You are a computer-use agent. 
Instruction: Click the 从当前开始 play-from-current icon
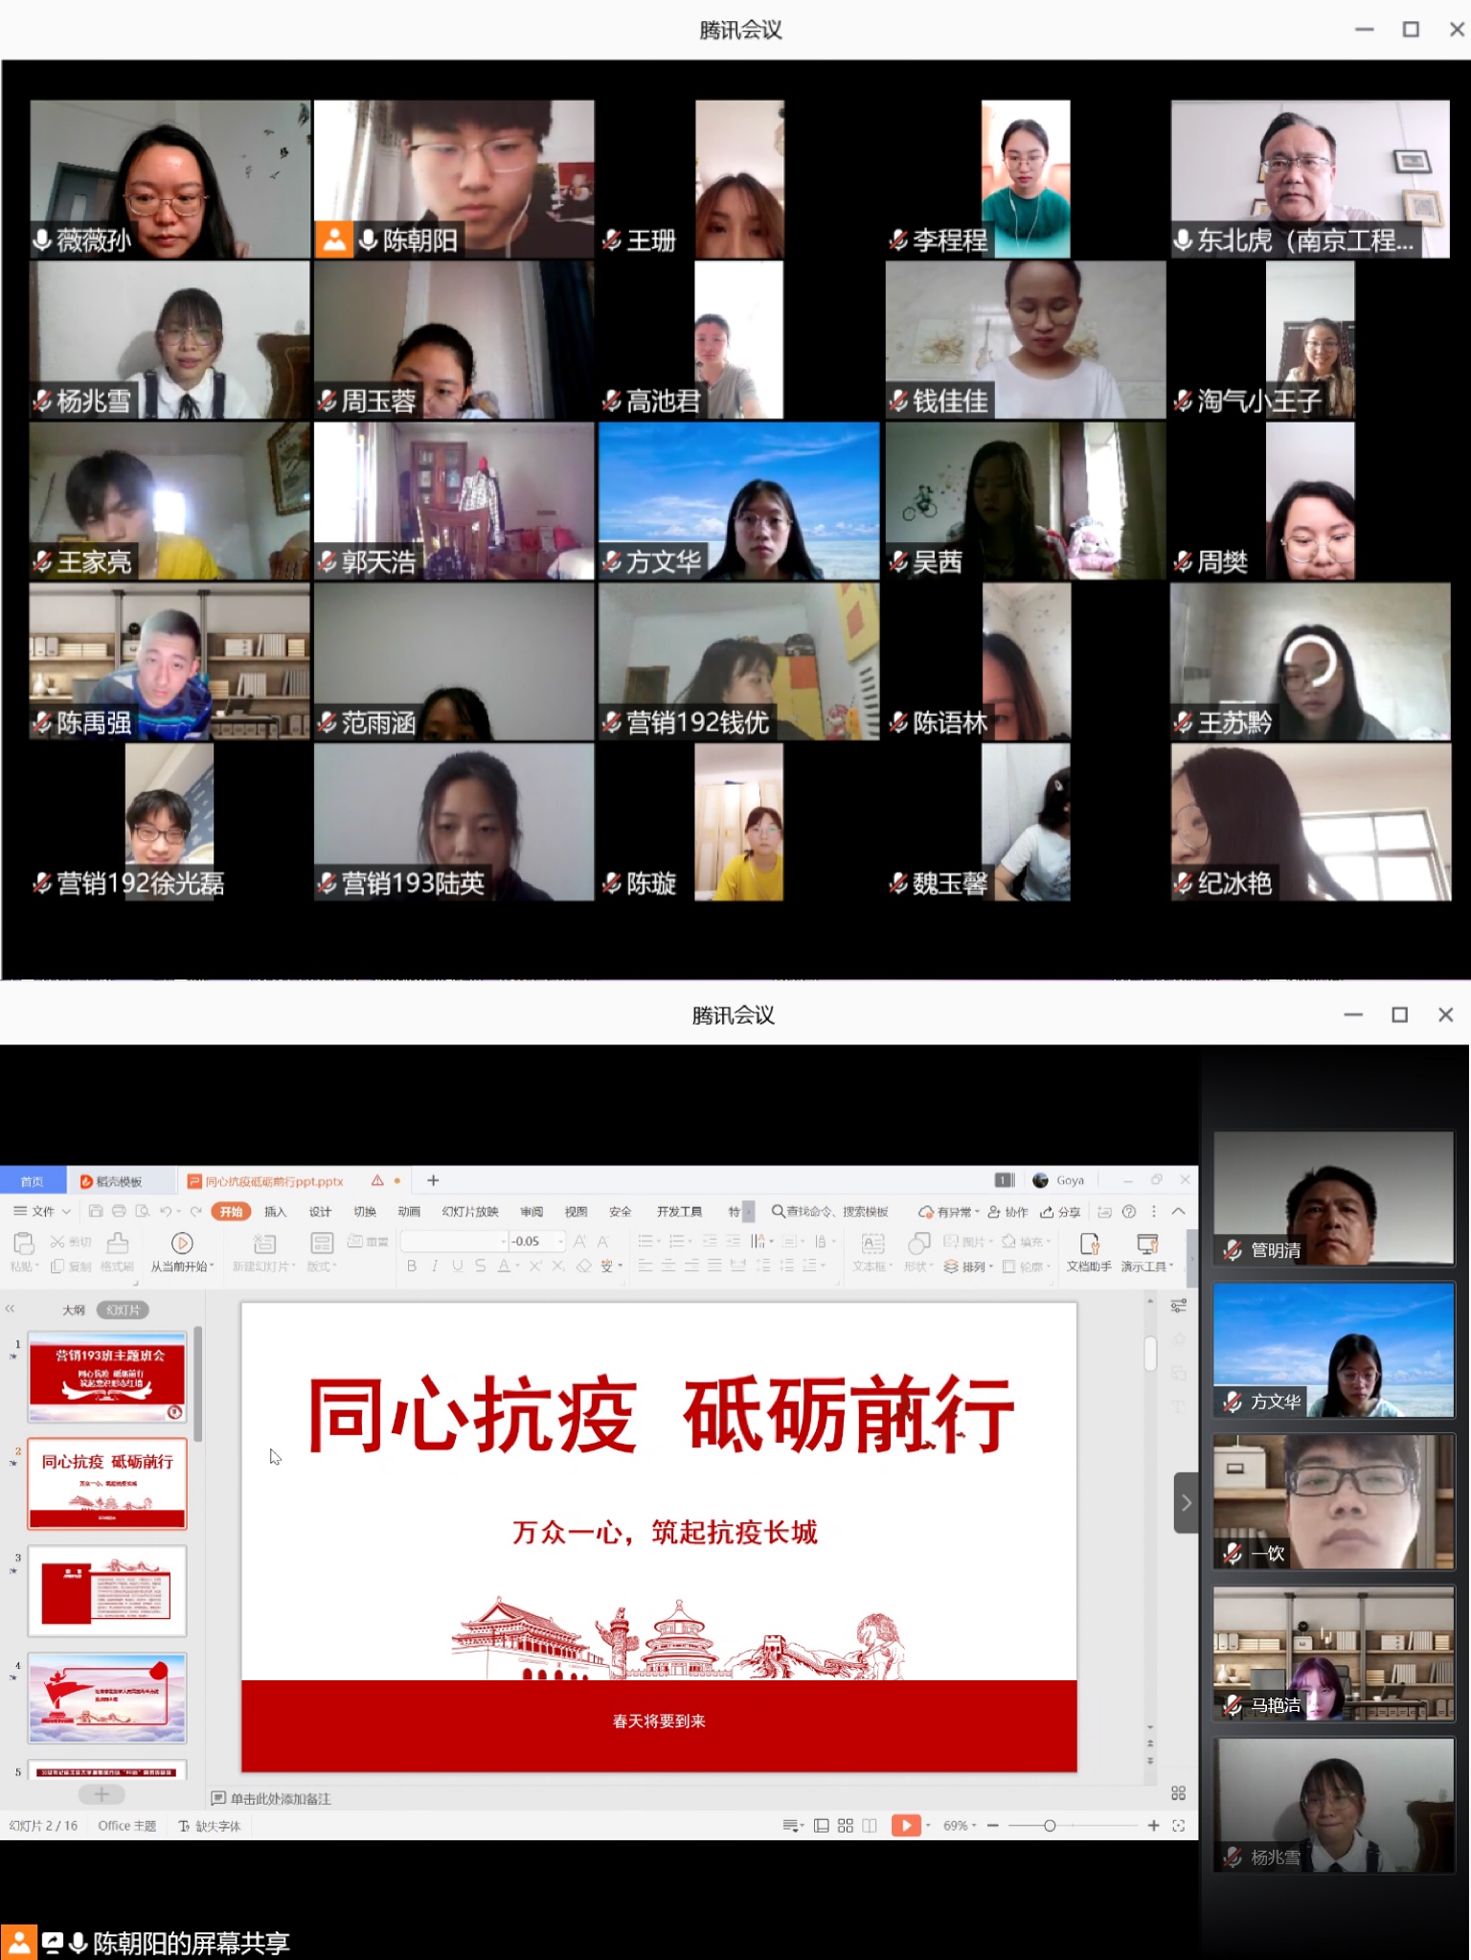click(182, 1243)
